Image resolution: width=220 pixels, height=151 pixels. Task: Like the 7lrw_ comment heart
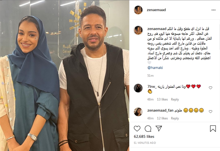210,88
